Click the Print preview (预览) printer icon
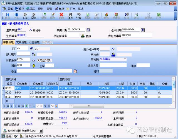The height and width of the screenshot is (139, 178). click(x=136, y=16)
